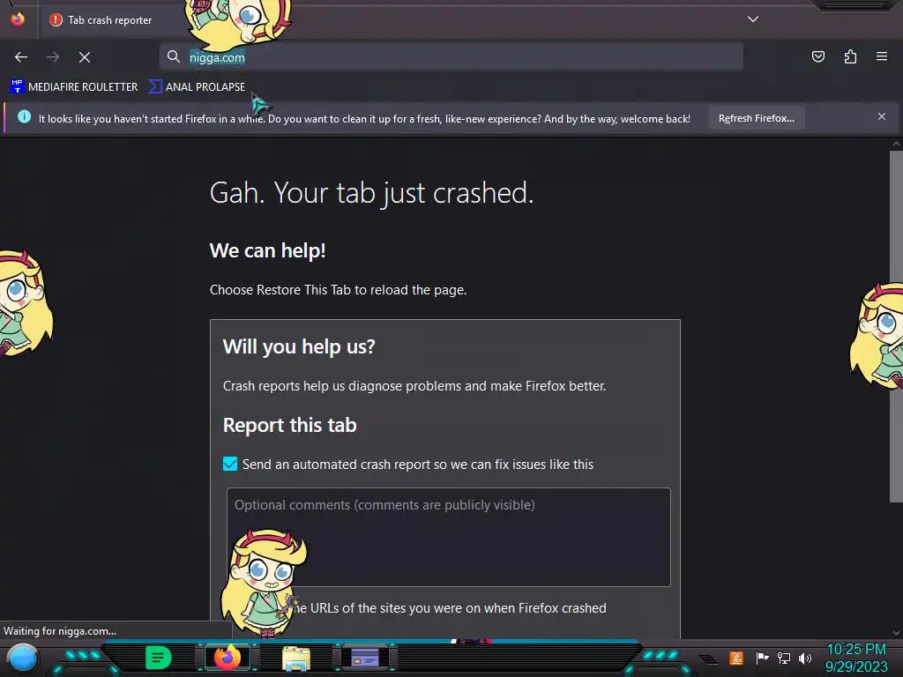
Task: Open the Firefox application hamburger menu
Action: click(x=882, y=56)
